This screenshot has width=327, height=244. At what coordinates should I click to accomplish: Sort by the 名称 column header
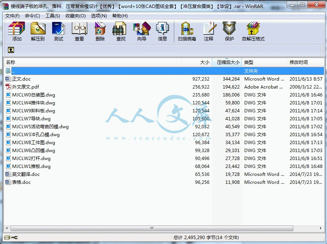point(92,62)
